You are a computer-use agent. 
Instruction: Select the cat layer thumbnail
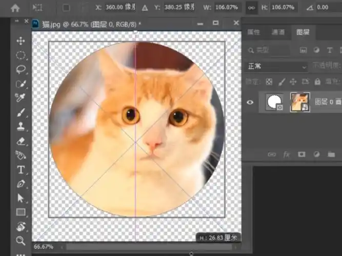pos(300,102)
